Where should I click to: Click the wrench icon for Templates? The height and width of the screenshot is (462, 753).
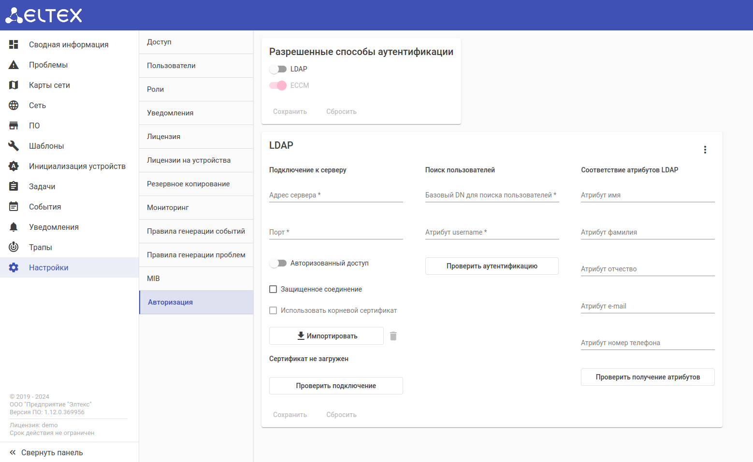(x=14, y=146)
